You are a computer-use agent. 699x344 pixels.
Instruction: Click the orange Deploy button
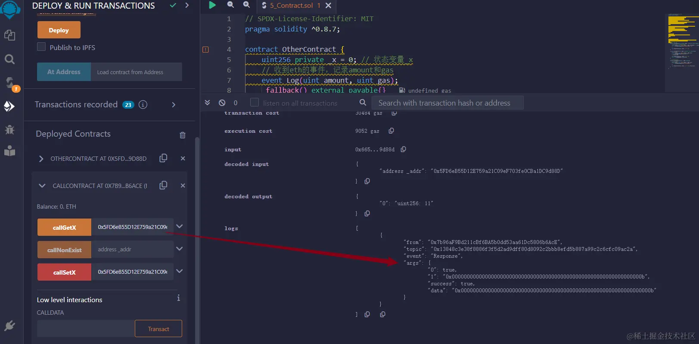(59, 30)
